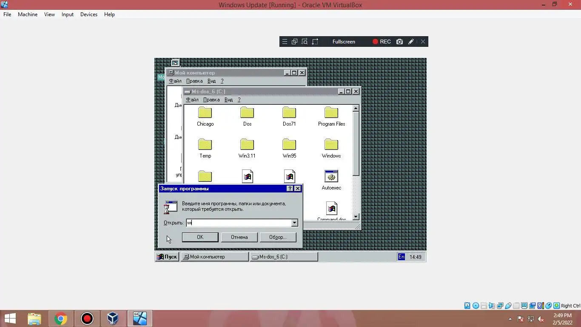The height and width of the screenshot is (327, 581).
Task: Click the VirtualBox optical disc status icon
Action: pyautogui.click(x=476, y=306)
